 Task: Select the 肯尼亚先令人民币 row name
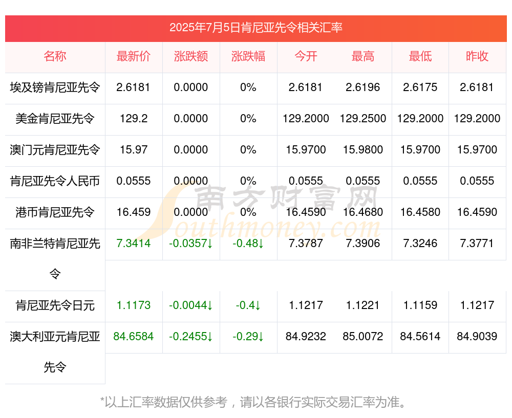click(x=55, y=181)
